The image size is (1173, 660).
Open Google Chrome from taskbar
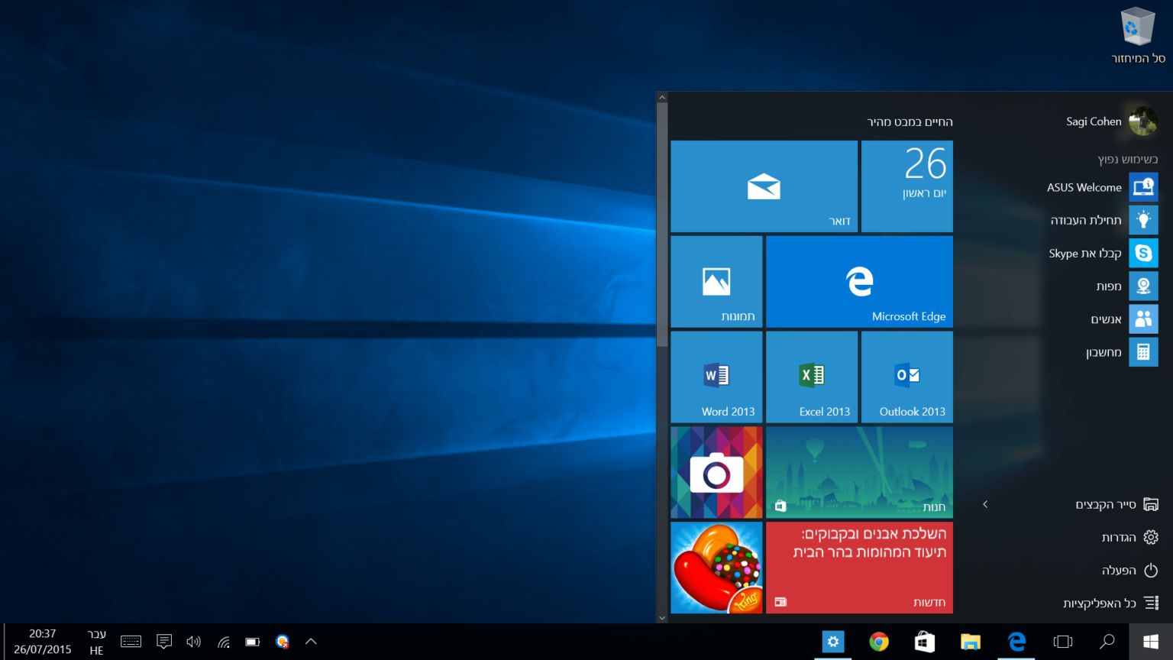click(879, 642)
